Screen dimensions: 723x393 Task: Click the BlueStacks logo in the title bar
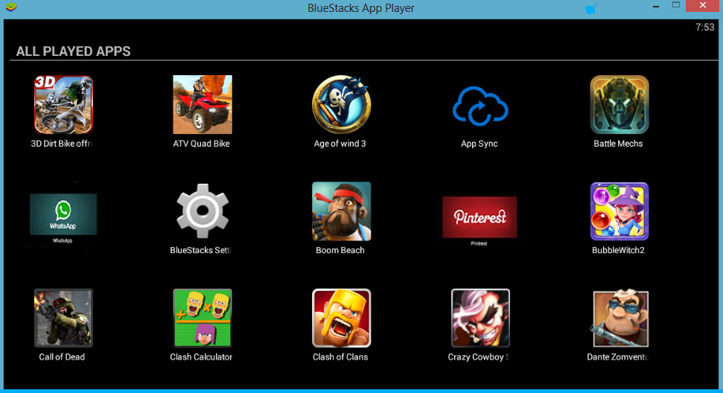point(11,7)
